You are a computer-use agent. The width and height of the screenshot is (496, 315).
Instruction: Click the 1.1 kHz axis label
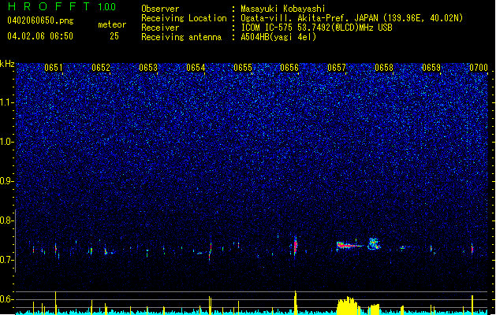pyautogui.click(x=7, y=102)
